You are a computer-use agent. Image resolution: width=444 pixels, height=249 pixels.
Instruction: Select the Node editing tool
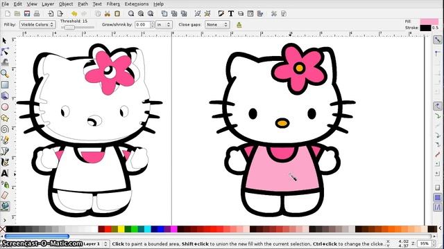click(5, 52)
